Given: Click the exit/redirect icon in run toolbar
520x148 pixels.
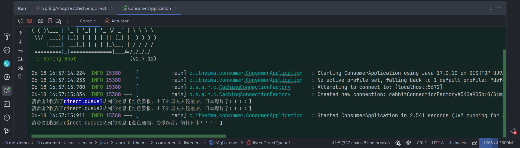Looking at the screenshot, I should click(50, 21).
